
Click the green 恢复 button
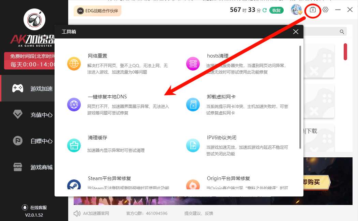coord(277,10)
